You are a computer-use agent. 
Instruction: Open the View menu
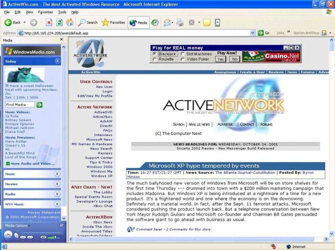click(29, 12)
